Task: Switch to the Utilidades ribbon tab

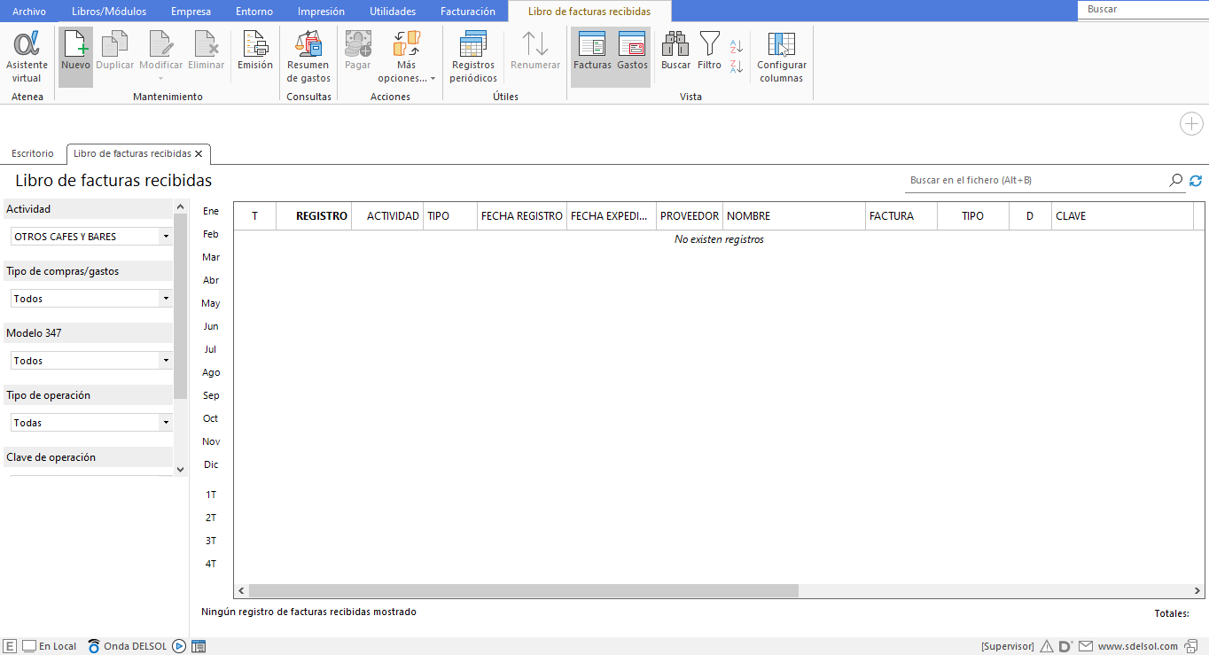Action: (x=393, y=12)
